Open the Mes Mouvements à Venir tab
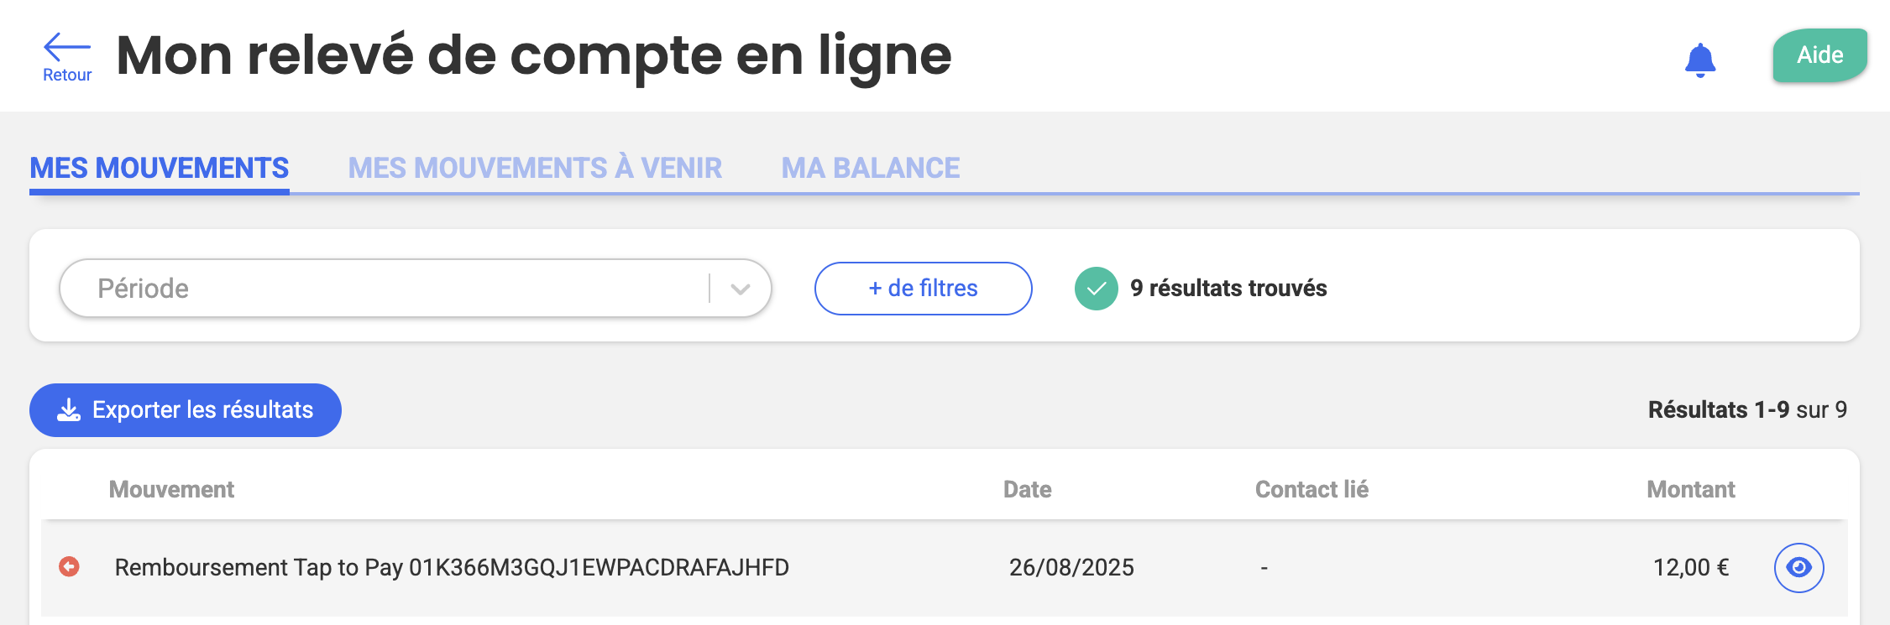This screenshot has width=1890, height=625. click(x=535, y=168)
